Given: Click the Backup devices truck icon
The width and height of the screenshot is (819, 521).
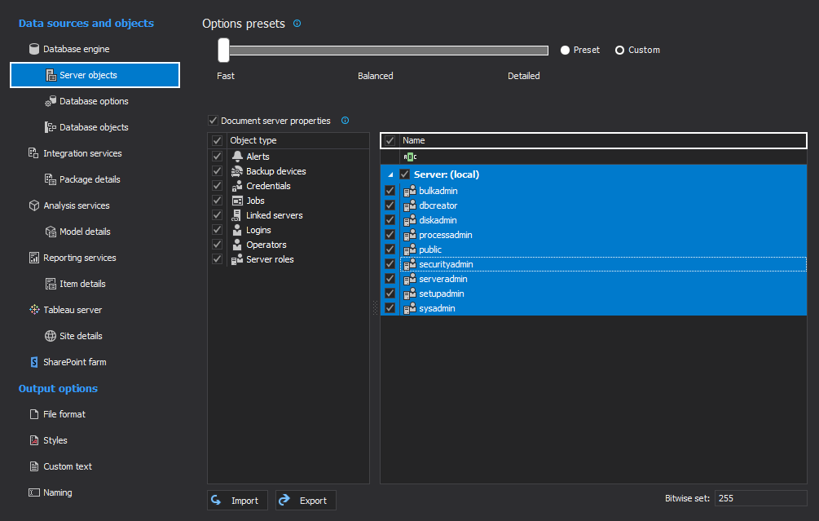Looking at the screenshot, I should point(237,171).
